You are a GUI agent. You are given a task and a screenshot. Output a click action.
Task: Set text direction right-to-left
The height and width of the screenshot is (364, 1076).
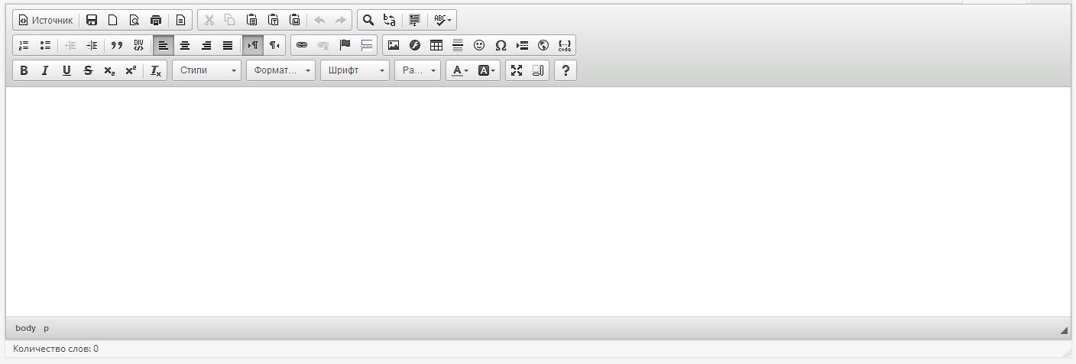tap(274, 45)
